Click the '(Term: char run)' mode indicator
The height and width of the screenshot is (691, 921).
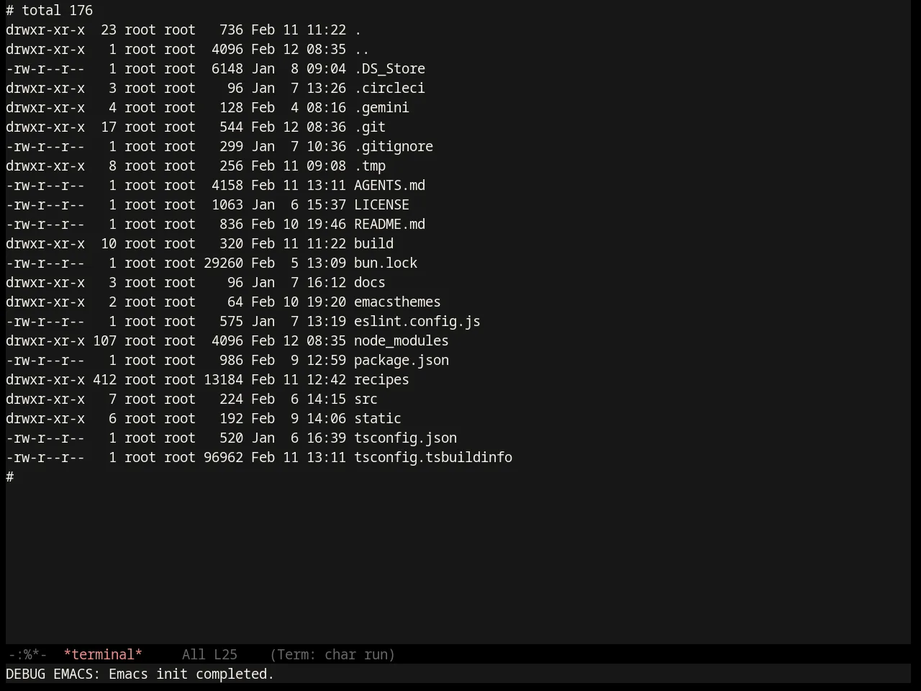pos(332,654)
